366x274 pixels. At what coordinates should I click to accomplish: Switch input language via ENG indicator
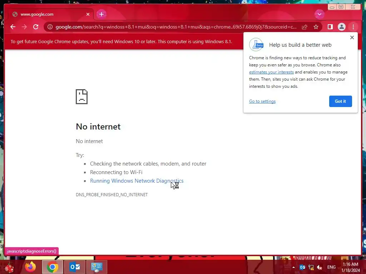pos(331,267)
